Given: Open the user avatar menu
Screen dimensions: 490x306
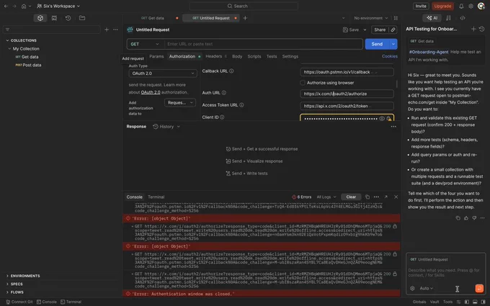Looking at the screenshot, I should click(x=481, y=6).
